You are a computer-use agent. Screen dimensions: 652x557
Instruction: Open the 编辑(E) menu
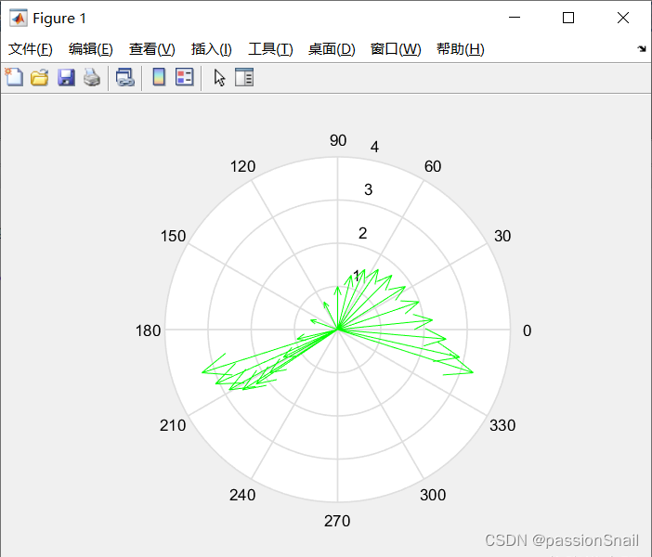(91, 49)
